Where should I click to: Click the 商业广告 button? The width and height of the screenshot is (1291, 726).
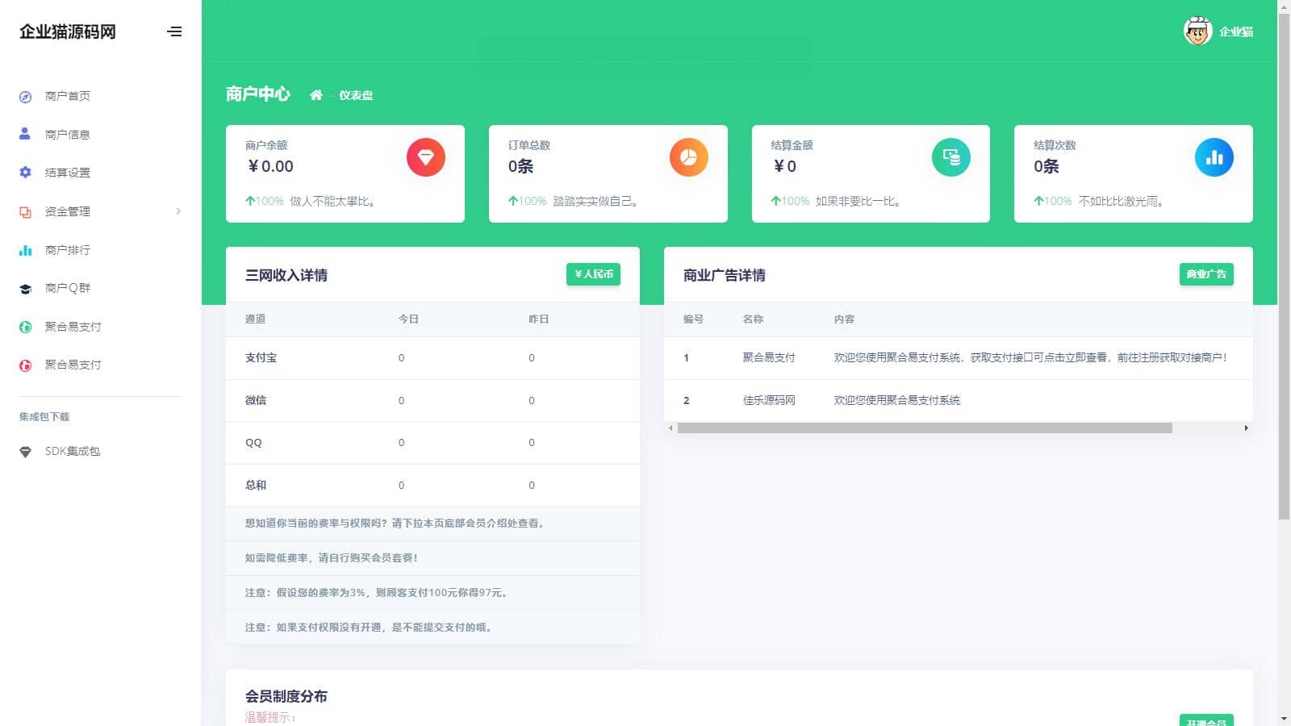coord(1206,274)
